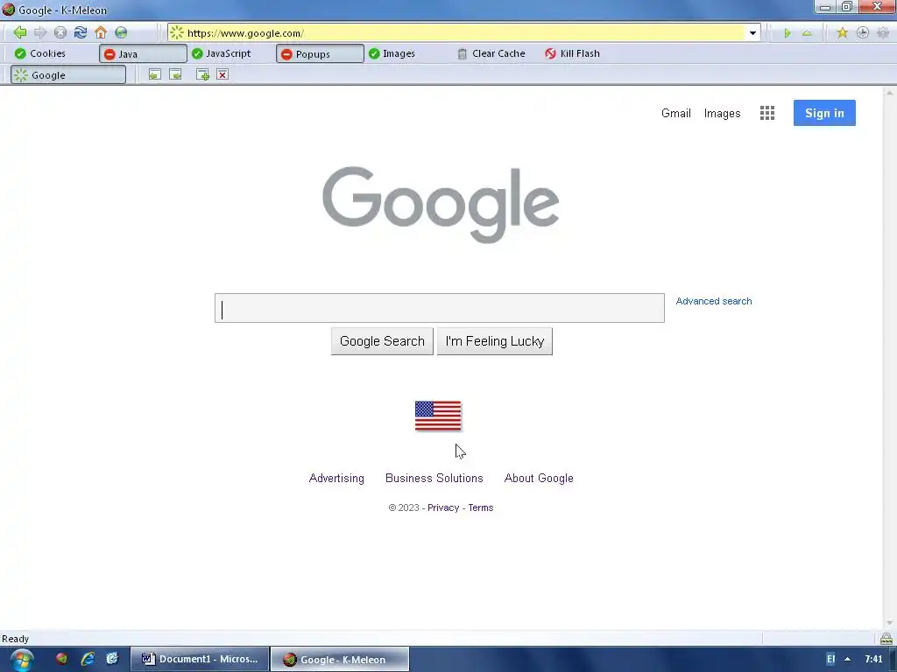The image size is (897, 672).
Task: Open the Google apps grid icon
Action: click(767, 113)
